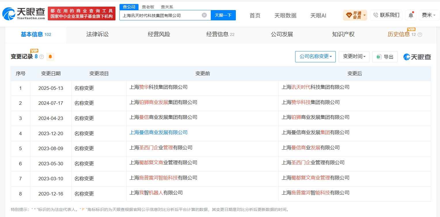Click the 序号 column header

click(x=20, y=74)
